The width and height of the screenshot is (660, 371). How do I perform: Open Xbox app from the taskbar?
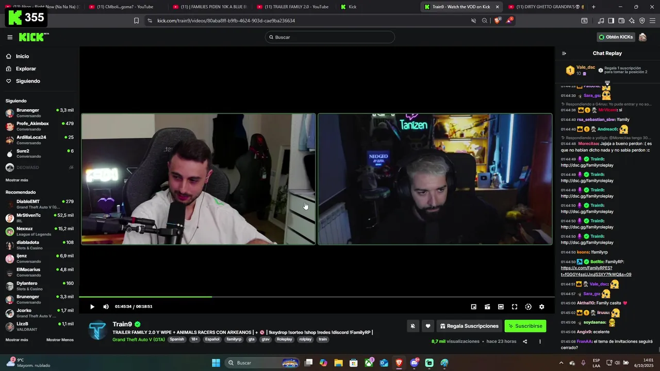[x=369, y=363]
